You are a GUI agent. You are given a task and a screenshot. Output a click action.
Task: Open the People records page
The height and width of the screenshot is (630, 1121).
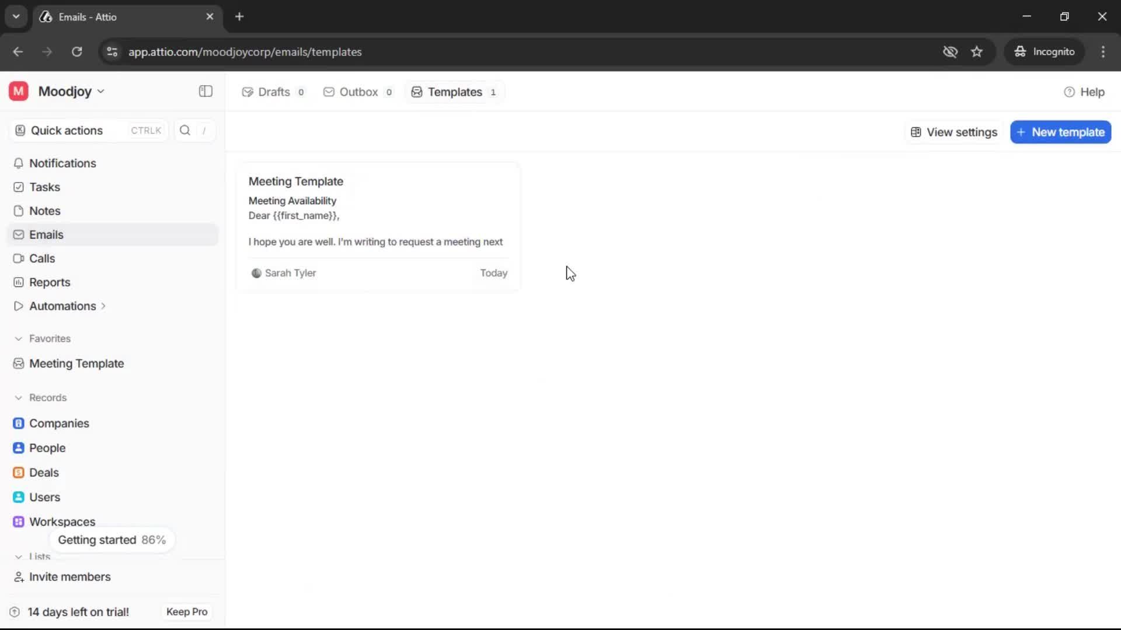47,448
